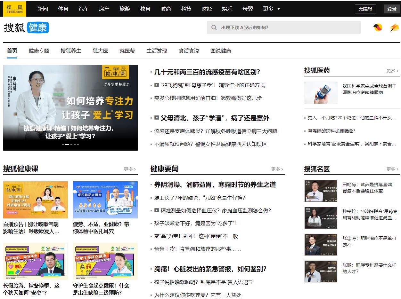Click the 搜狐健康 channel logo

(x=26, y=28)
